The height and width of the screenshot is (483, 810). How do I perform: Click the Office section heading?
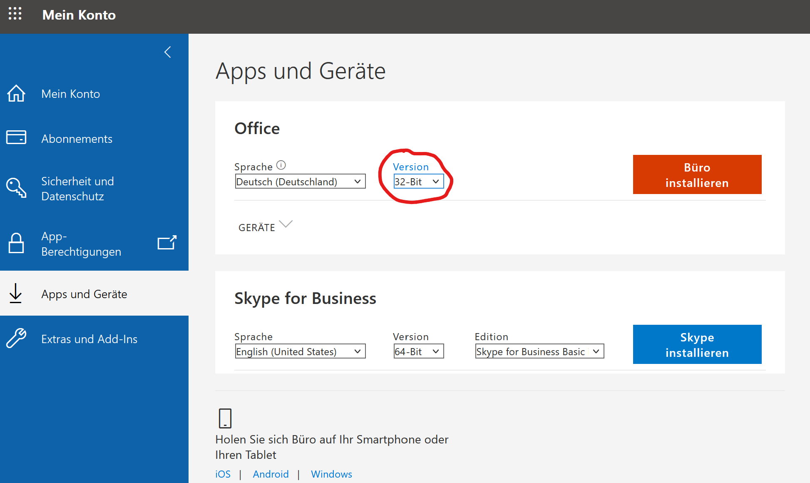point(257,128)
